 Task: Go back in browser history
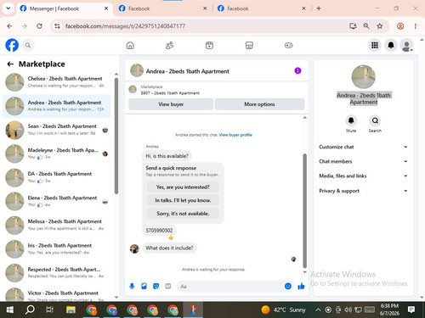(x=9, y=26)
